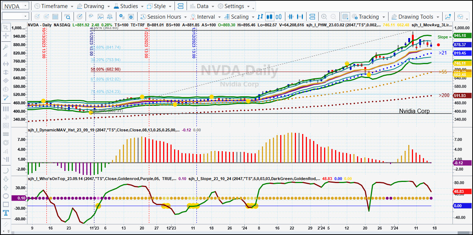This screenshot has height=235, width=473.
Task: Click the stacked panels icon beside Style
Action: coord(180,6)
